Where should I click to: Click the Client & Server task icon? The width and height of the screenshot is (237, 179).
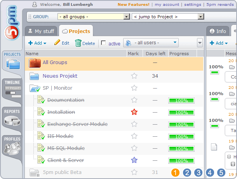41,160
